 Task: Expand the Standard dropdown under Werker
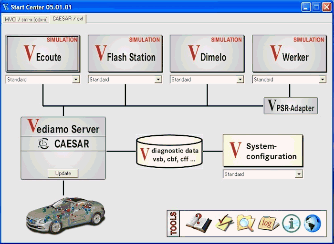tap(323, 80)
